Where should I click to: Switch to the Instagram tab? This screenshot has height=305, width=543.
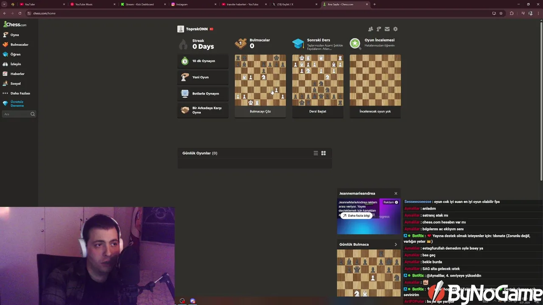[194, 4]
